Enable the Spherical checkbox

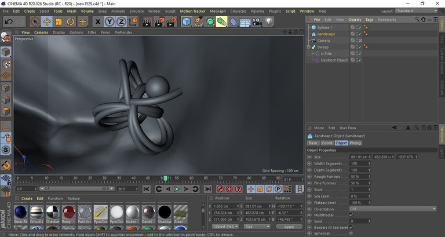(351, 234)
